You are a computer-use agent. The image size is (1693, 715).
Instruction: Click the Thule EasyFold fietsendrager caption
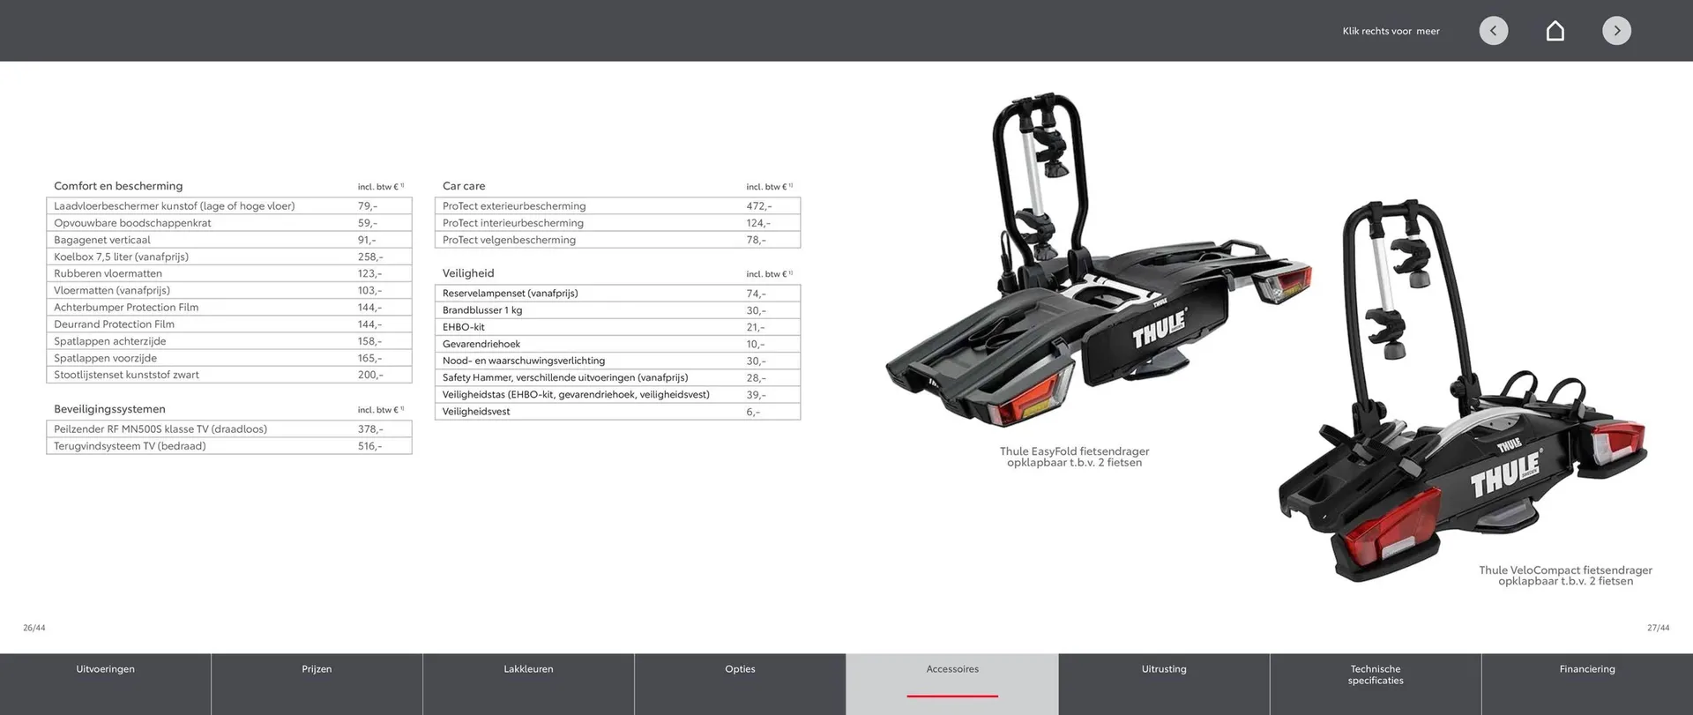coord(1074,457)
